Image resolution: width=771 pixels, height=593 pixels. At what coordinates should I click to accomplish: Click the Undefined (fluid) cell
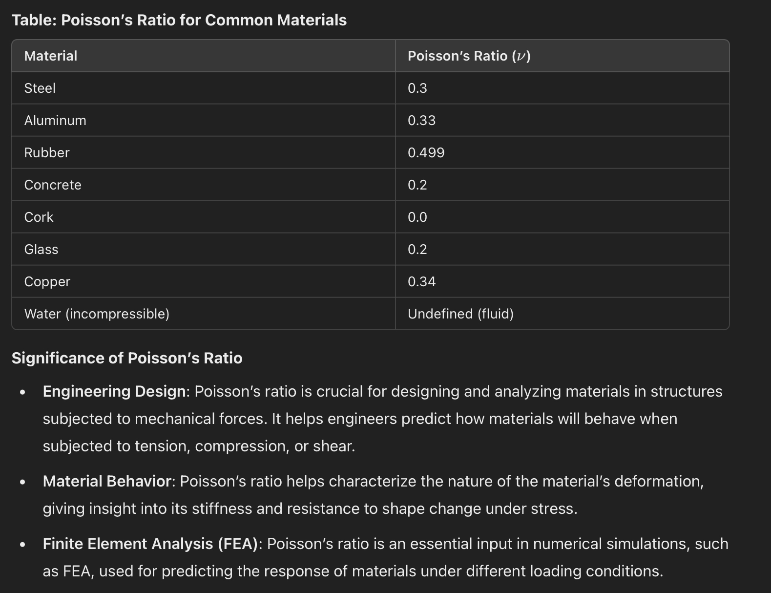point(460,314)
